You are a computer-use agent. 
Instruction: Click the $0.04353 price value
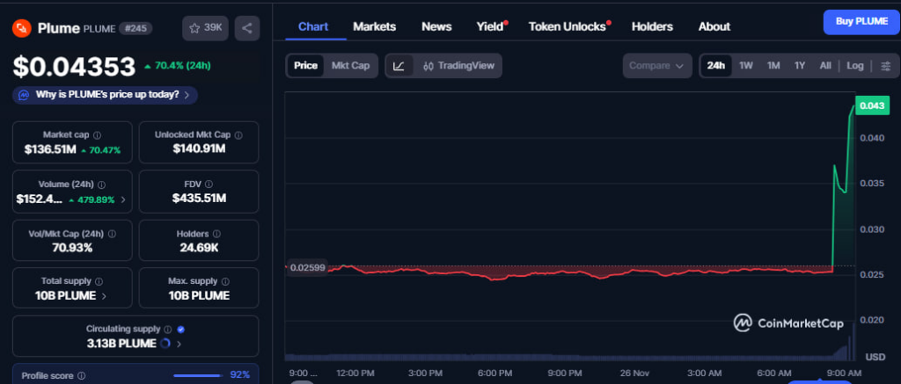[x=74, y=67]
